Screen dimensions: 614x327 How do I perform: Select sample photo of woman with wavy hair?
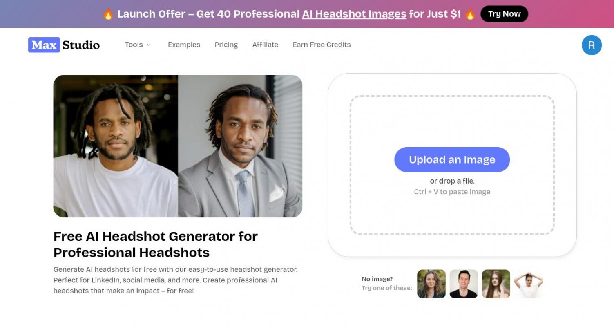tap(431, 284)
